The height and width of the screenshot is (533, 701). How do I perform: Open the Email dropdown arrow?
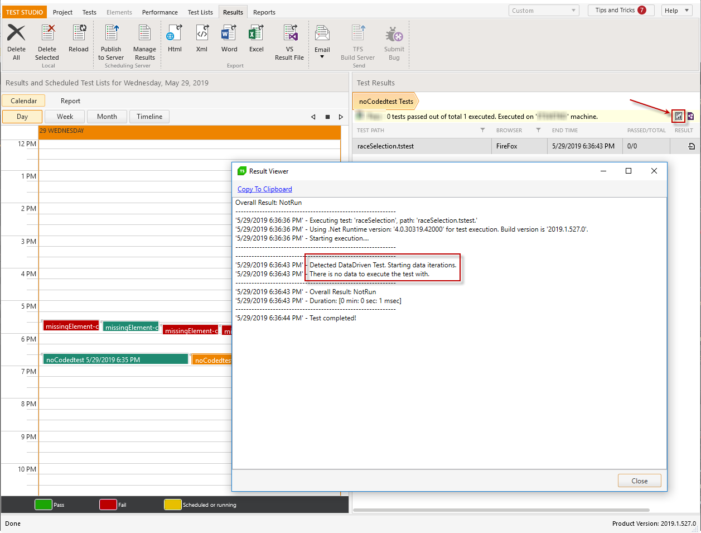[x=322, y=57]
